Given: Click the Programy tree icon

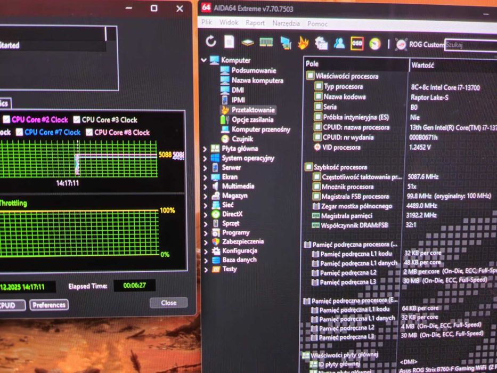Looking at the screenshot, I should click(216, 233).
